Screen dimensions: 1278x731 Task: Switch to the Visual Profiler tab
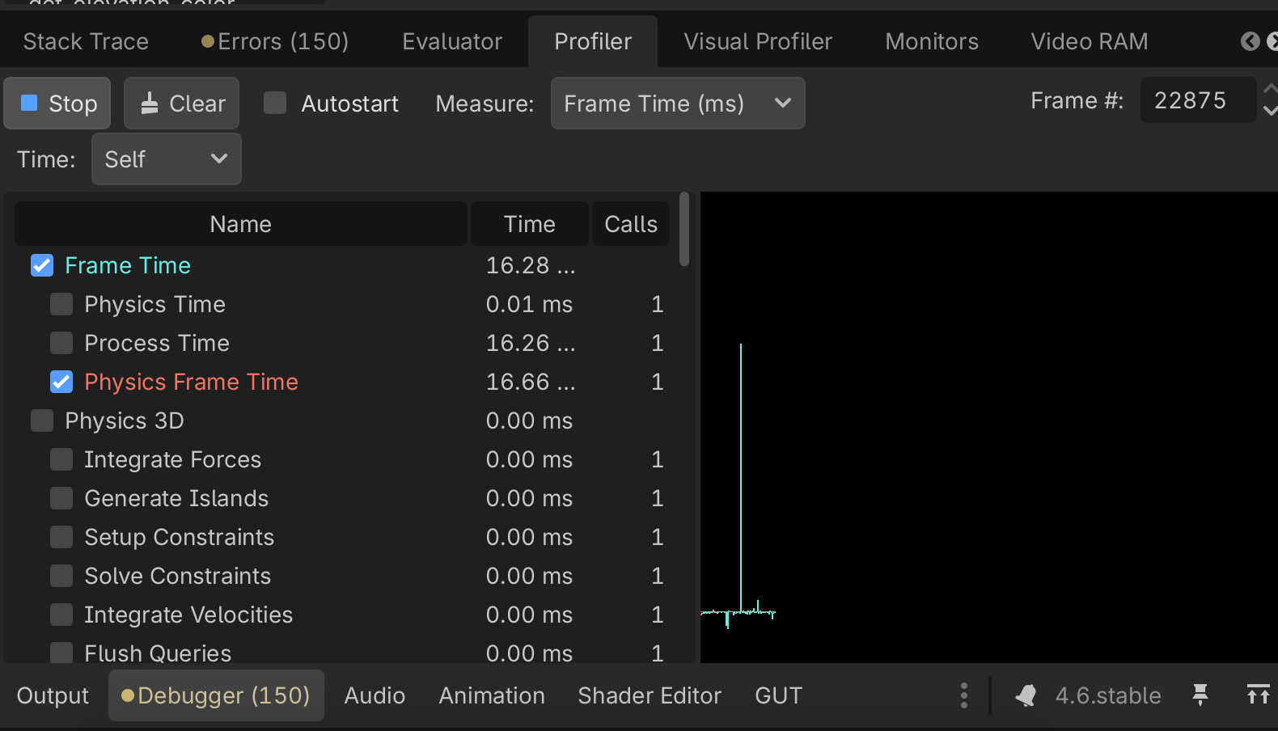pyautogui.click(x=757, y=41)
